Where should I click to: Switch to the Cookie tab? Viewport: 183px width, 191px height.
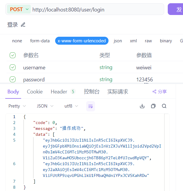coord(35,92)
